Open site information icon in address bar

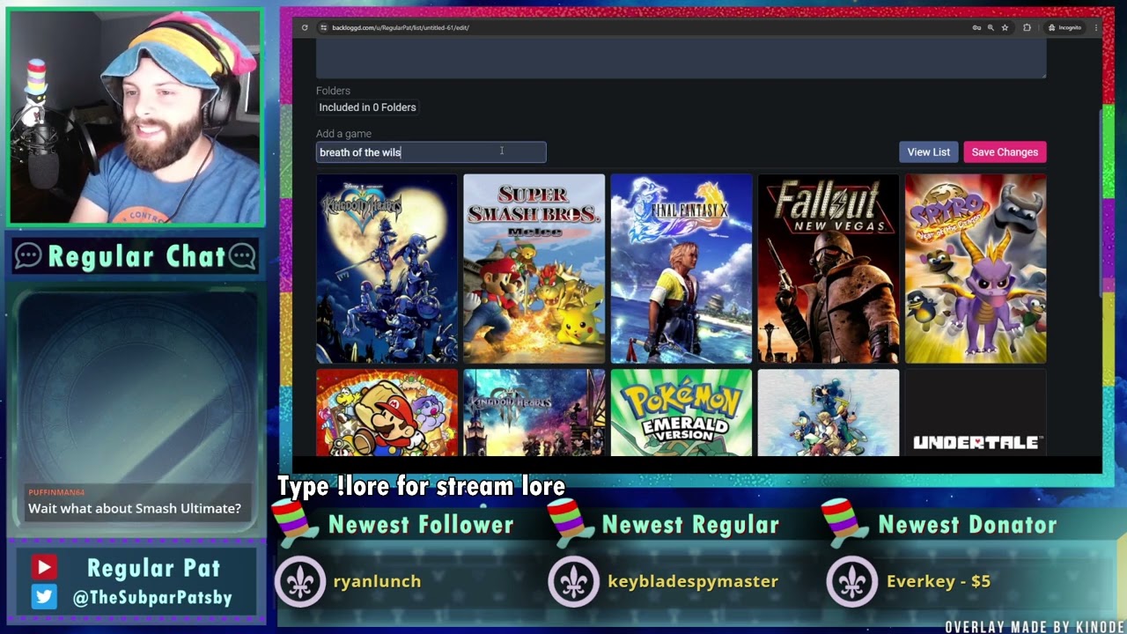(323, 27)
